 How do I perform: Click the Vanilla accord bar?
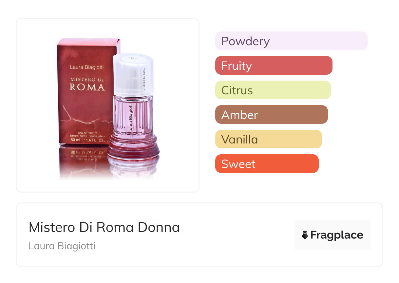(x=268, y=139)
